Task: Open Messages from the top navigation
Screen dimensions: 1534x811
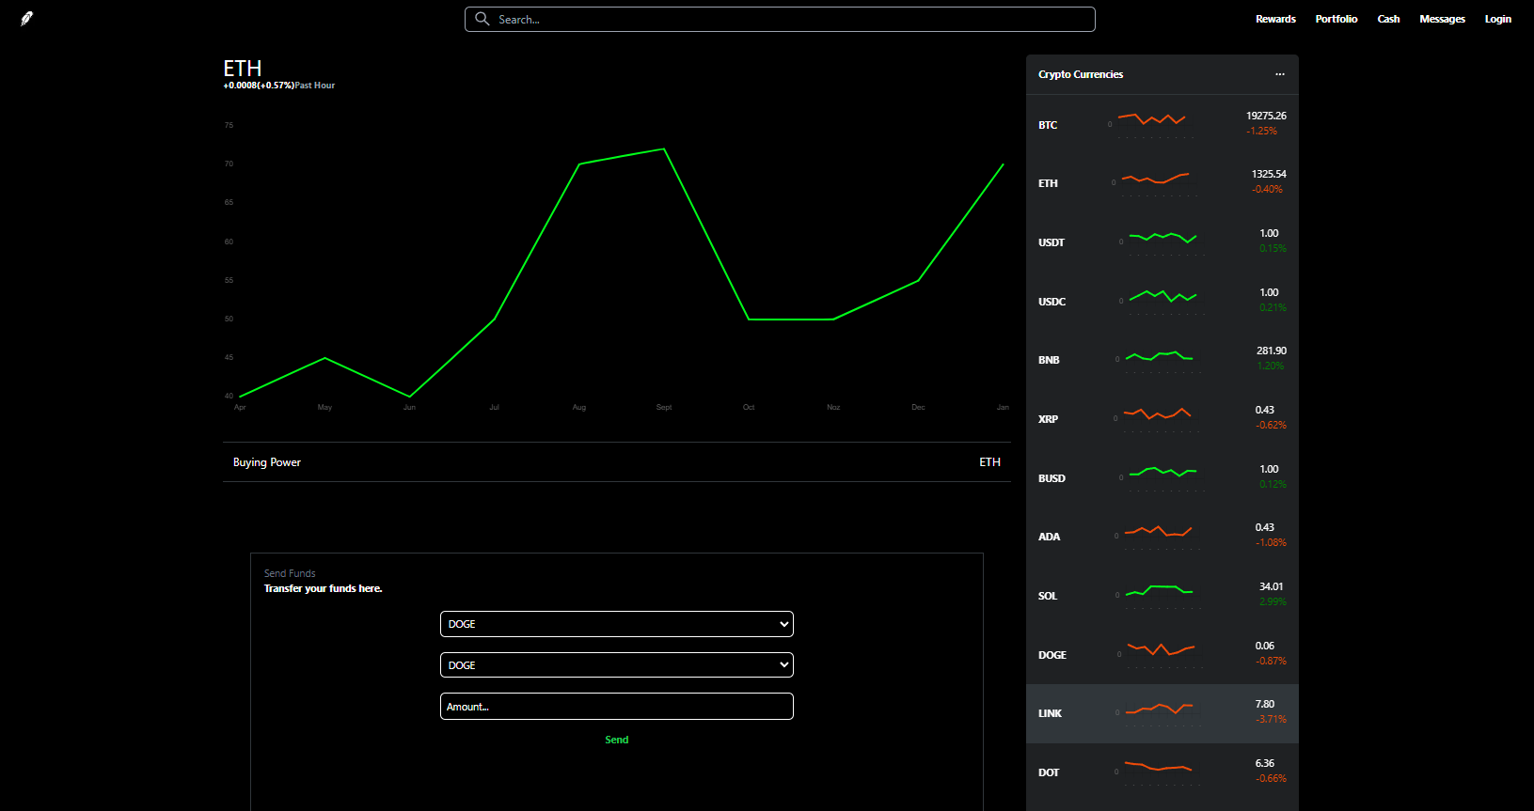Action: 1442,19
